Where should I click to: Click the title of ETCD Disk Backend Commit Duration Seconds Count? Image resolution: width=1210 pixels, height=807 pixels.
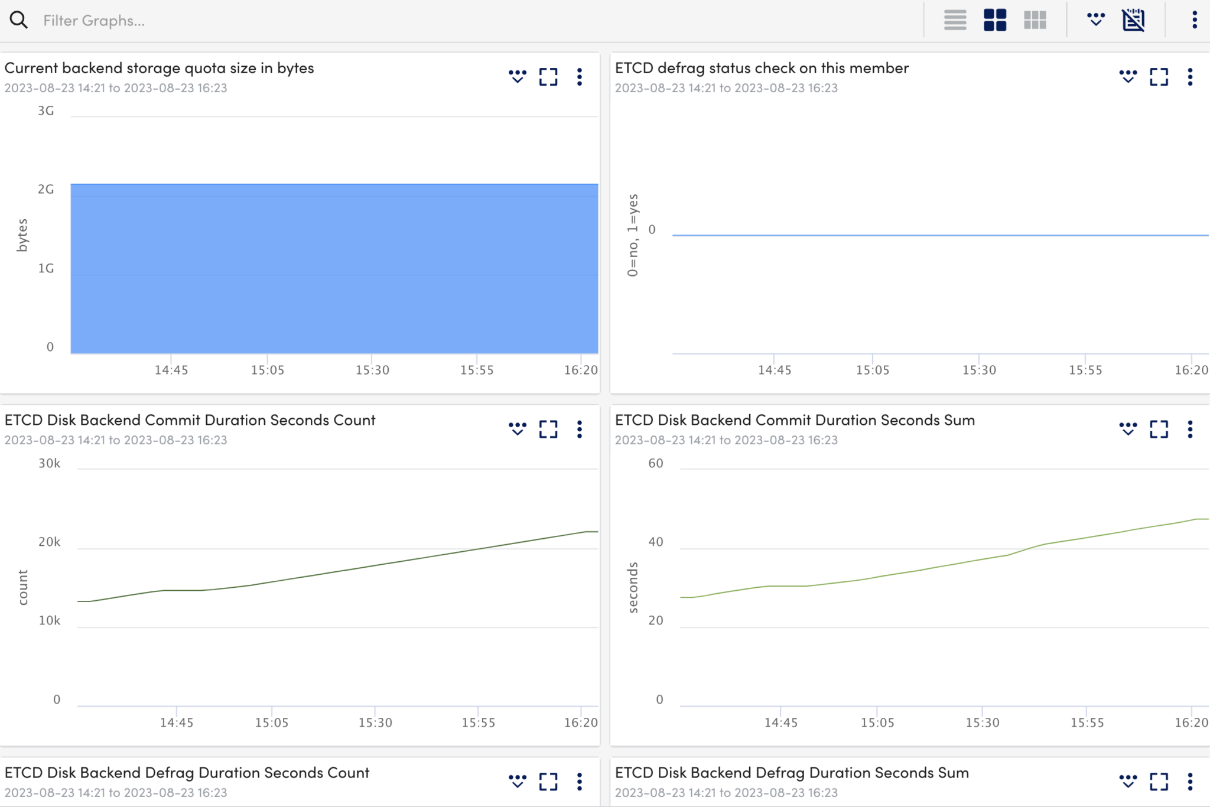click(x=189, y=420)
